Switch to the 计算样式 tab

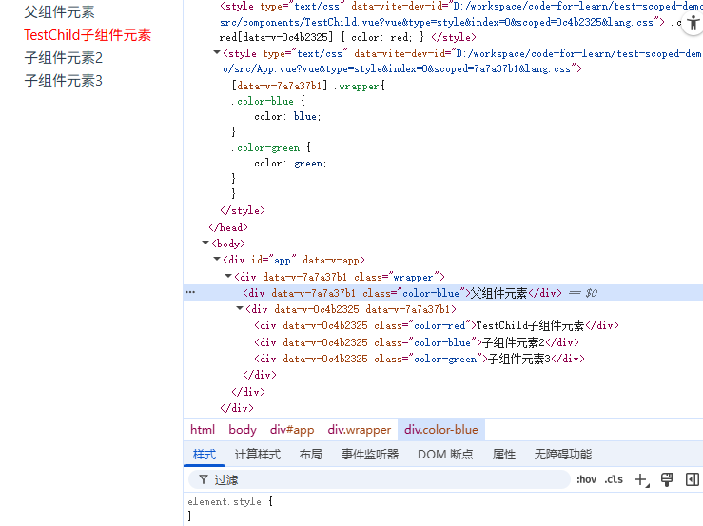(257, 455)
